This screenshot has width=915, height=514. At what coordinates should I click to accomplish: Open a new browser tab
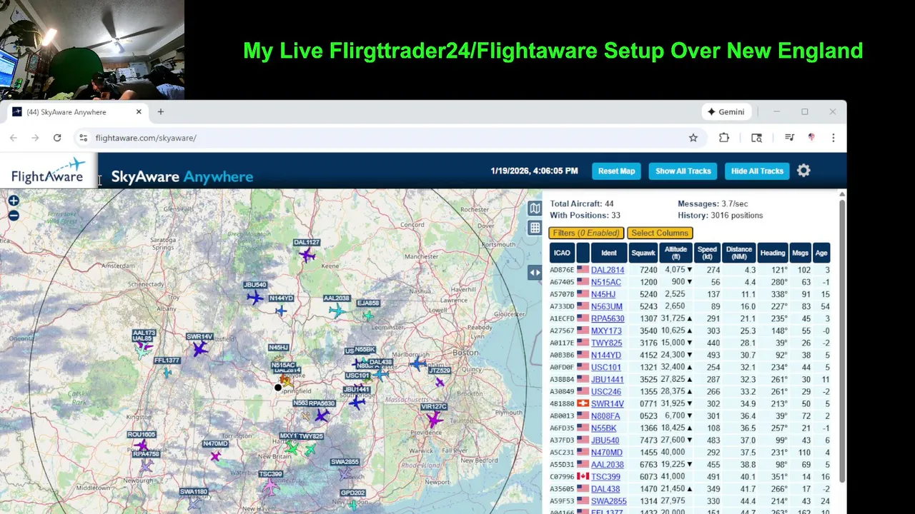pyautogui.click(x=161, y=112)
